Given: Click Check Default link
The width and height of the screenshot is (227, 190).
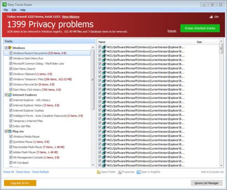Looking at the screenshot, I should (40, 172).
